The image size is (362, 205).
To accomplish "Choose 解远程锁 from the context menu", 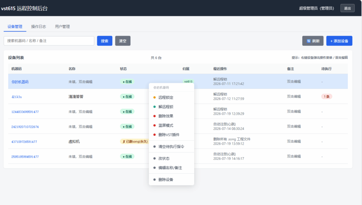I will point(171,107).
